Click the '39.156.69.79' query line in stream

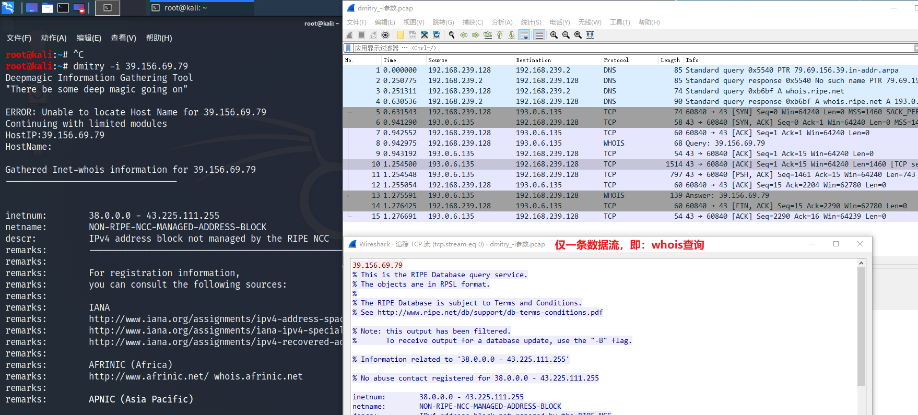378,265
